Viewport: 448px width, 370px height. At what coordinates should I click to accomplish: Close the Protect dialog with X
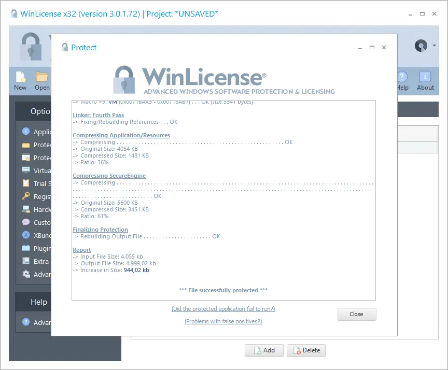[x=384, y=47]
